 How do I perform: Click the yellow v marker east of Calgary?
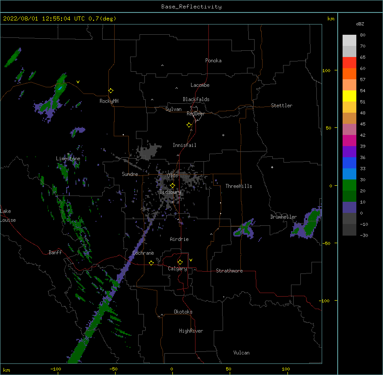point(191,260)
